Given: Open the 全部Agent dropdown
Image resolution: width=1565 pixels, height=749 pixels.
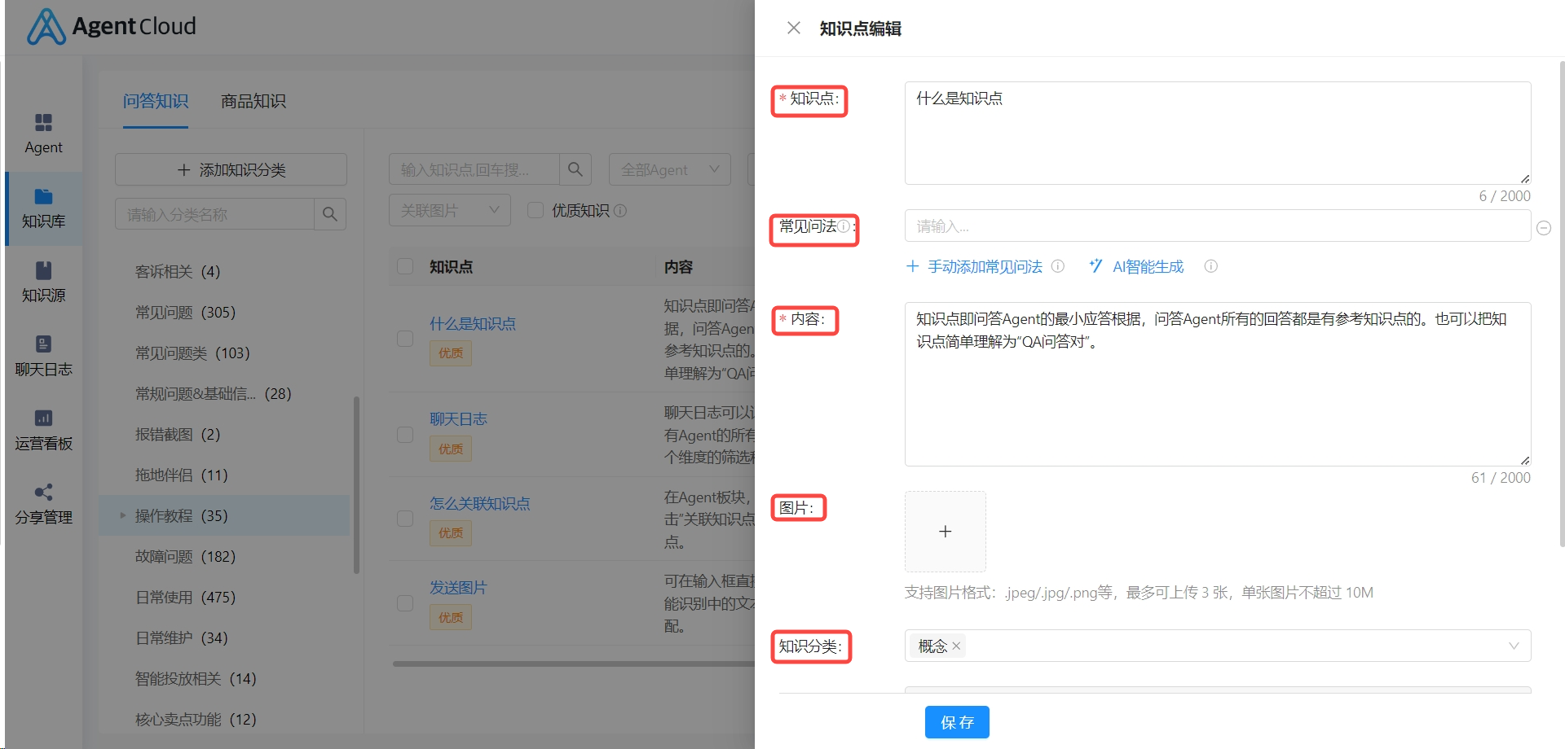Looking at the screenshot, I should (x=670, y=169).
